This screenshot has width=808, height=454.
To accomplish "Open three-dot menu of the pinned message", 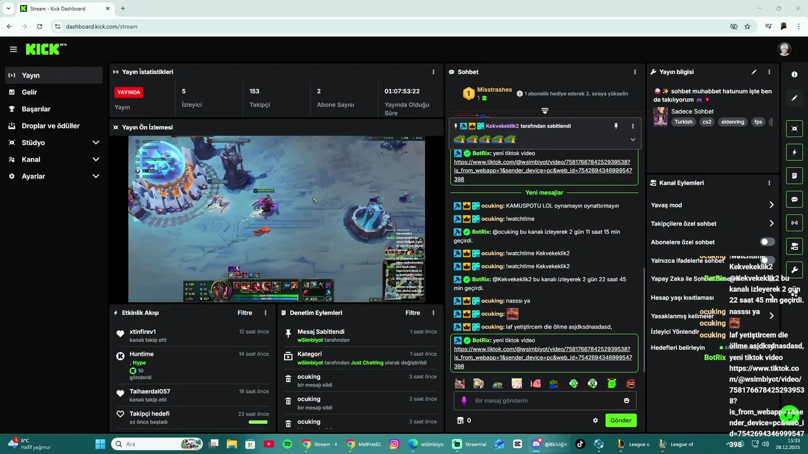I will click(x=633, y=126).
